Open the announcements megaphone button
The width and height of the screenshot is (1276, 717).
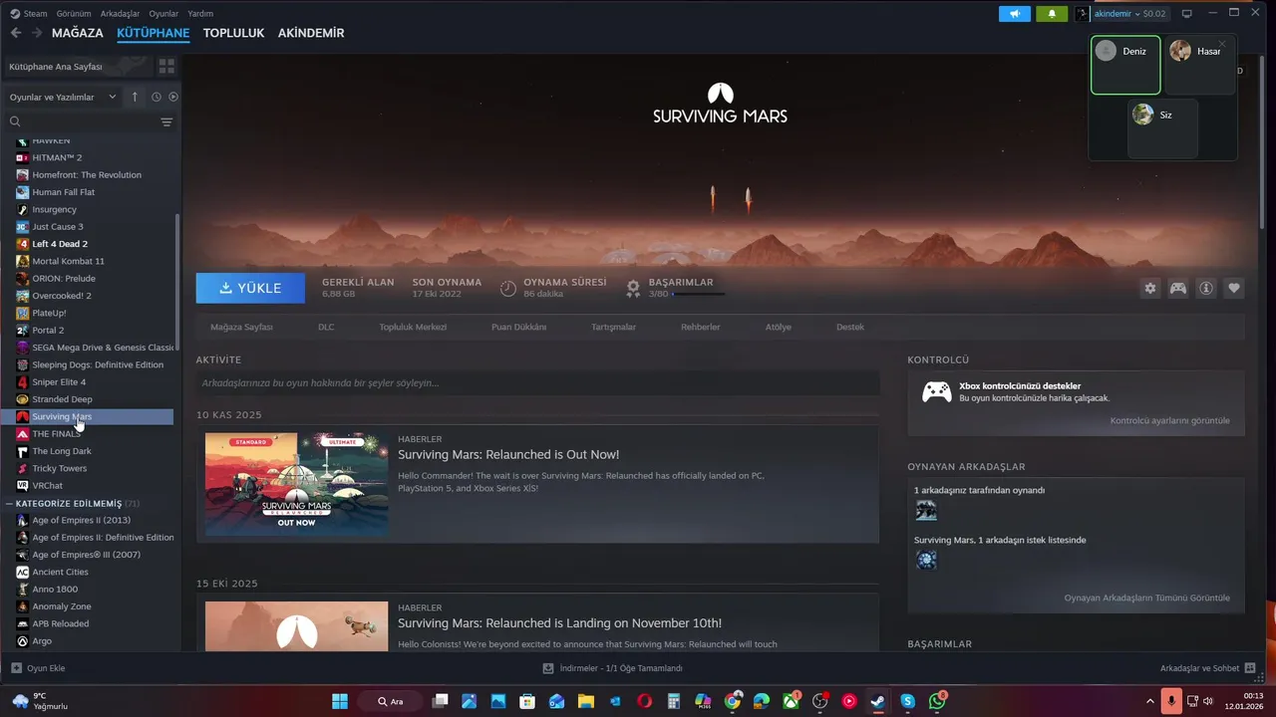coord(1015,14)
